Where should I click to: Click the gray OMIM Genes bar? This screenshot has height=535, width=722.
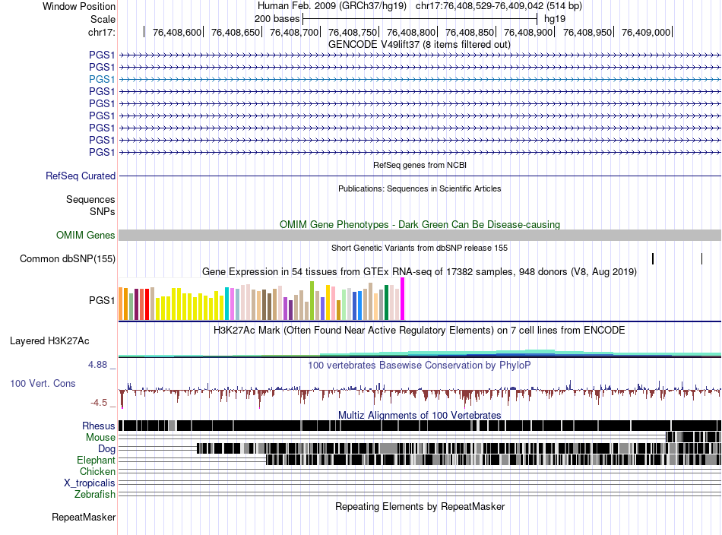[420, 236]
